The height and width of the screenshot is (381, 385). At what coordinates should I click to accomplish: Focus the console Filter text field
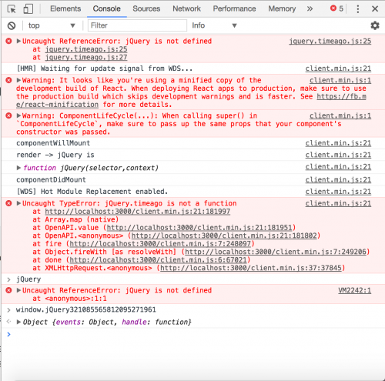tap(137, 25)
